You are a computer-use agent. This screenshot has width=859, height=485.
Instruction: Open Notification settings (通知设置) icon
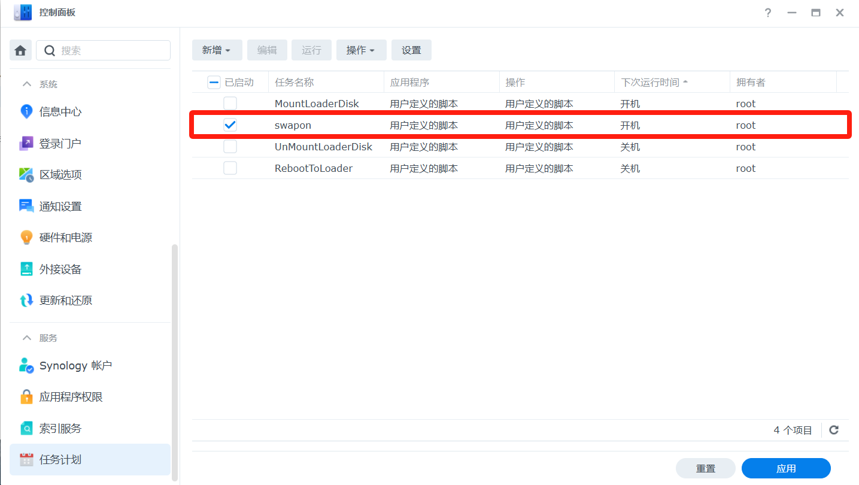(x=26, y=207)
